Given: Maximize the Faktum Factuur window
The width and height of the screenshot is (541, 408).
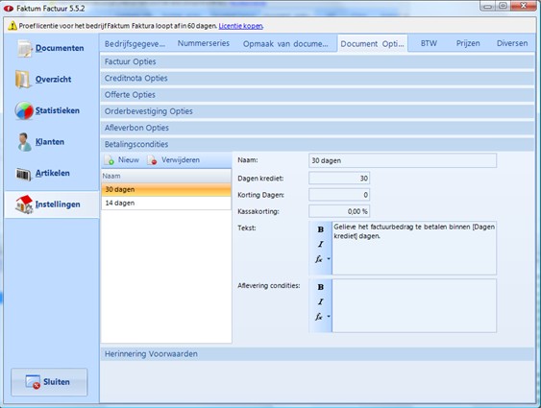Looking at the screenshot, I should coord(503,6).
